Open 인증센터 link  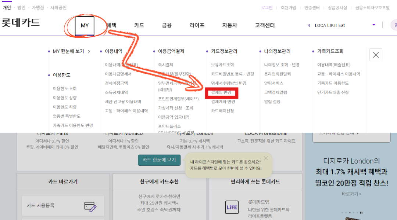click(312, 8)
